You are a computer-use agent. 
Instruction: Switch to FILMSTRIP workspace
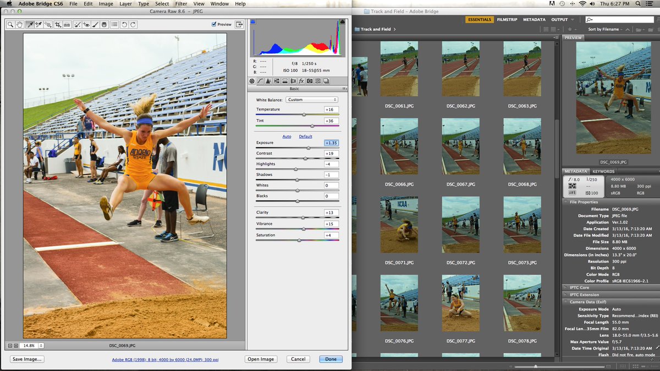click(x=507, y=19)
